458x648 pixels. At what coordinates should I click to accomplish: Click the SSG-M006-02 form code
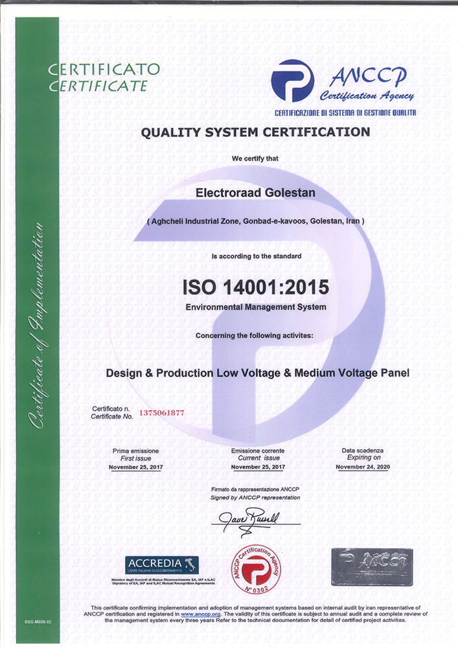38,621
